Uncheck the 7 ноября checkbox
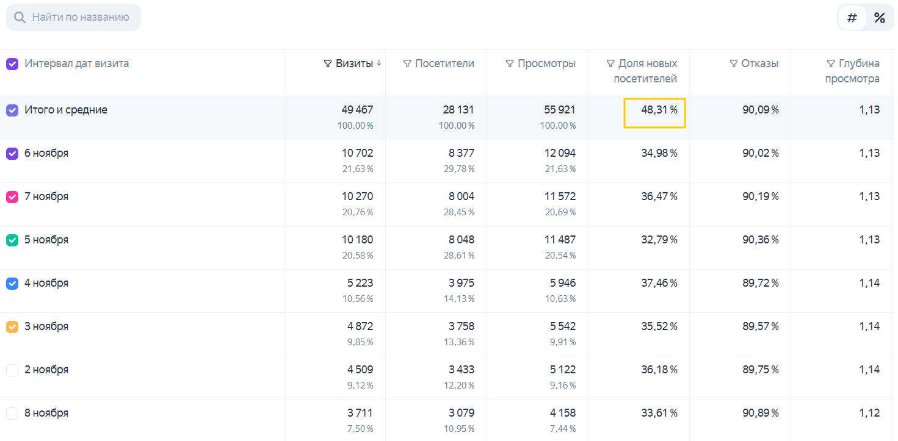 point(12,197)
